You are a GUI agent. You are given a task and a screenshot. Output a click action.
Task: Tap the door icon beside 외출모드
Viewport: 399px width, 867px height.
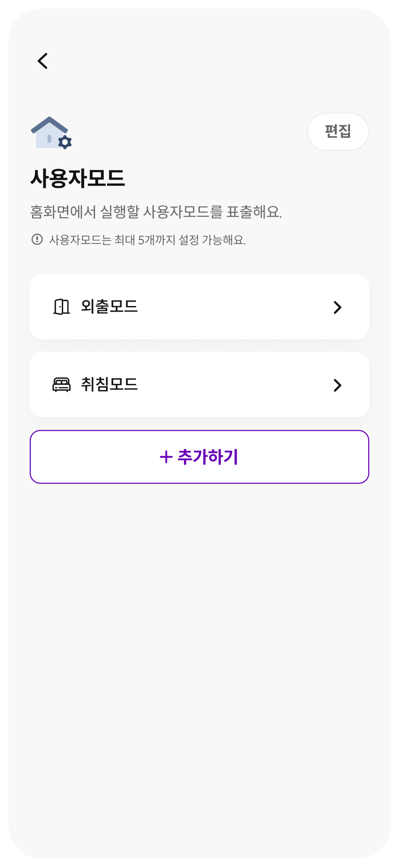(61, 307)
